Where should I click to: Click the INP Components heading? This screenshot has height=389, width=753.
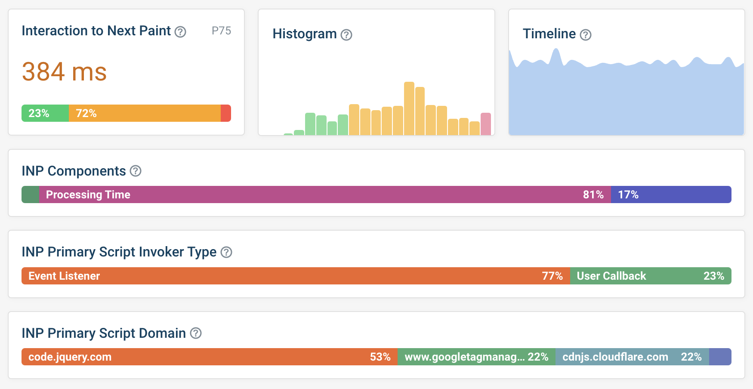click(74, 171)
